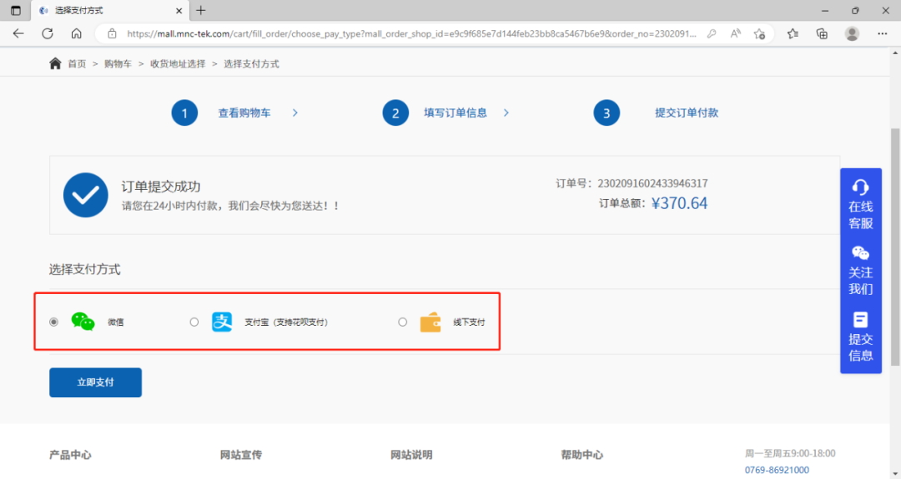The width and height of the screenshot is (901, 479).
Task: Go to browser home page
Action: (77, 34)
